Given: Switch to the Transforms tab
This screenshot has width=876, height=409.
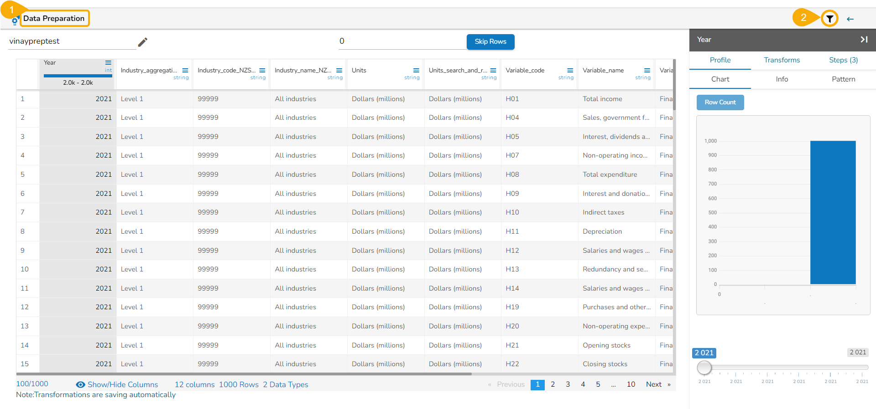Looking at the screenshot, I should click(x=782, y=60).
